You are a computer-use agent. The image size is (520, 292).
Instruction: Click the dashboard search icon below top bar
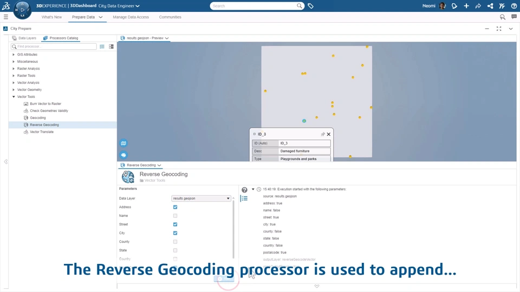pyautogui.click(x=503, y=17)
